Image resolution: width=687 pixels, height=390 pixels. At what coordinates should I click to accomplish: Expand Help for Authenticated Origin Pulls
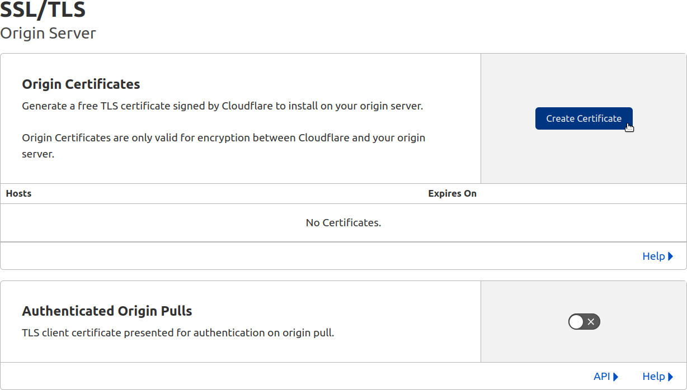(655, 376)
